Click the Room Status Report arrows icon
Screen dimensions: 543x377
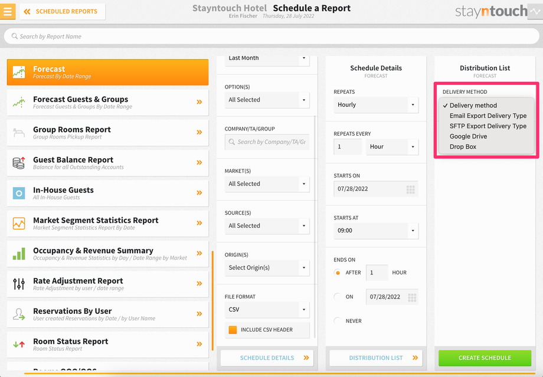click(x=19, y=344)
